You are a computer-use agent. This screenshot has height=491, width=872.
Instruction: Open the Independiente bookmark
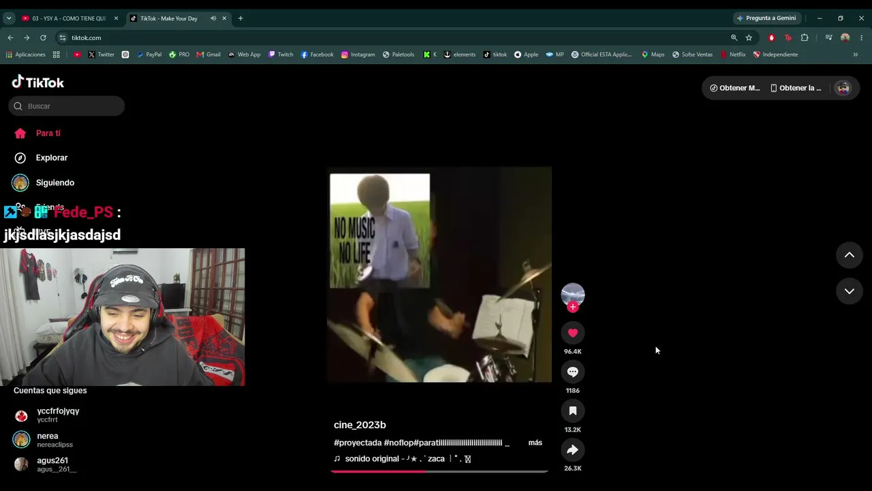point(775,55)
